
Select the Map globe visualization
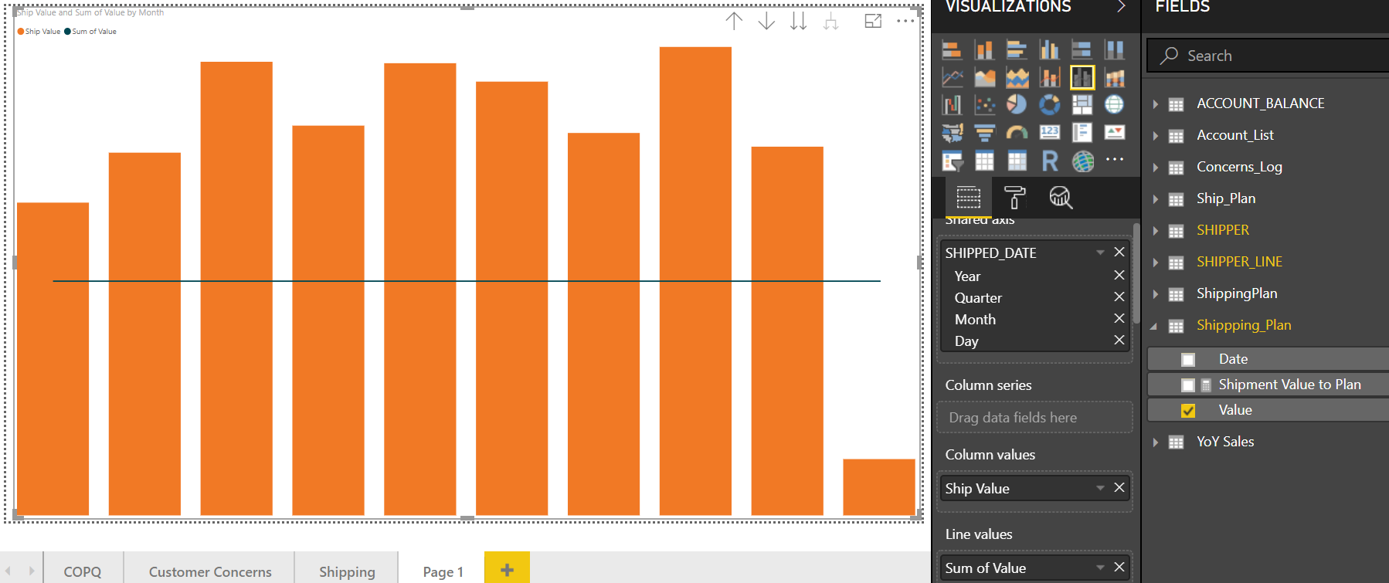pos(1114,104)
